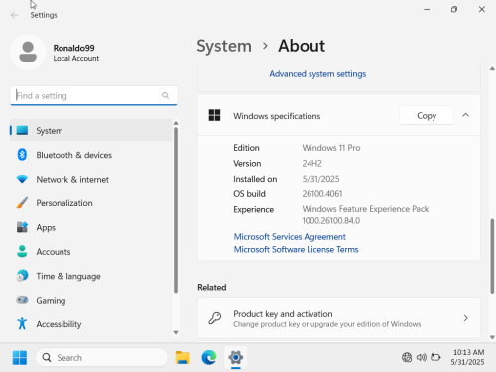The image size is (496, 372).
Task: Open Product key and activation
Action: (339, 318)
